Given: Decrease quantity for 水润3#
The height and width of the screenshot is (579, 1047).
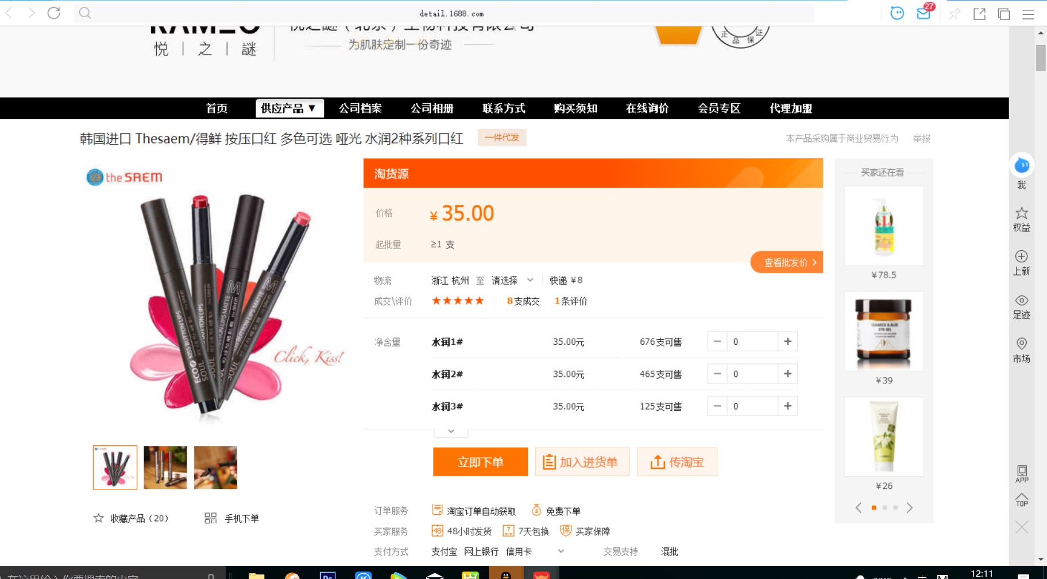Looking at the screenshot, I should (x=717, y=406).
